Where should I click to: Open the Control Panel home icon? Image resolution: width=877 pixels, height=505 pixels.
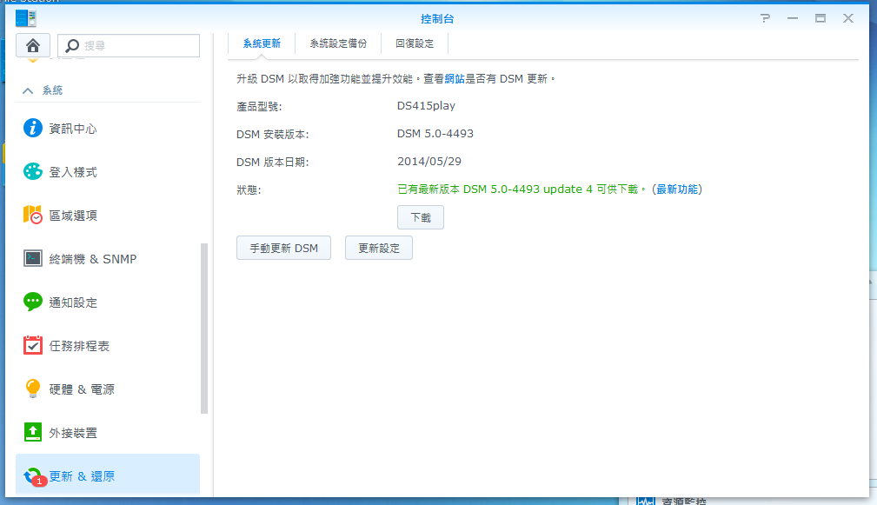click(33, 45)
